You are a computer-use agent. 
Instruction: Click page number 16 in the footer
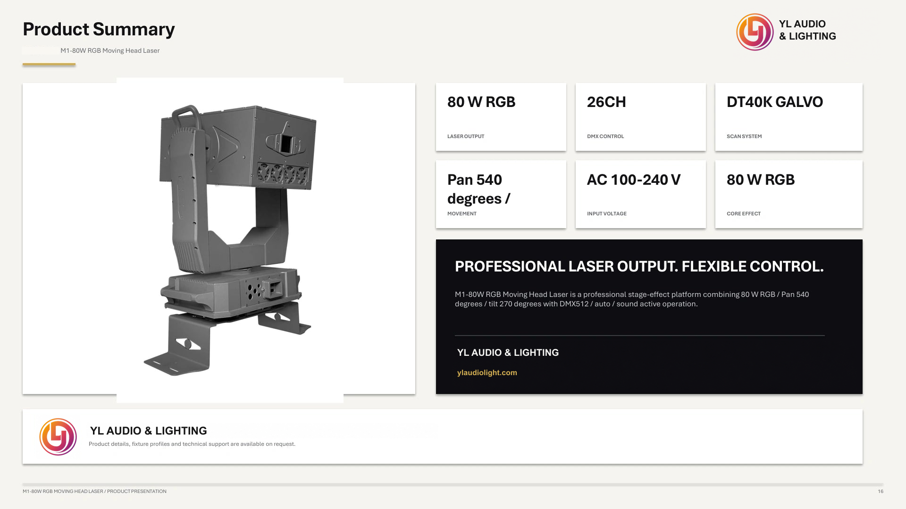coord(881,491)
